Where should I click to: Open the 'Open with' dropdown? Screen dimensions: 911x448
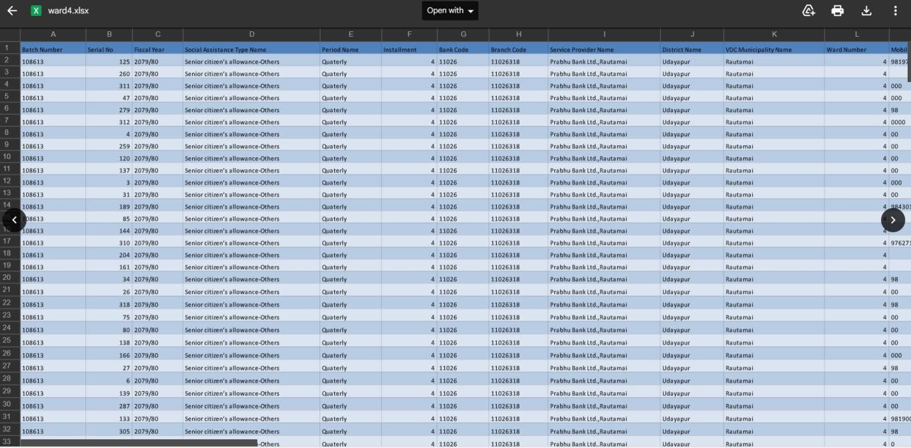coord(450,11)
